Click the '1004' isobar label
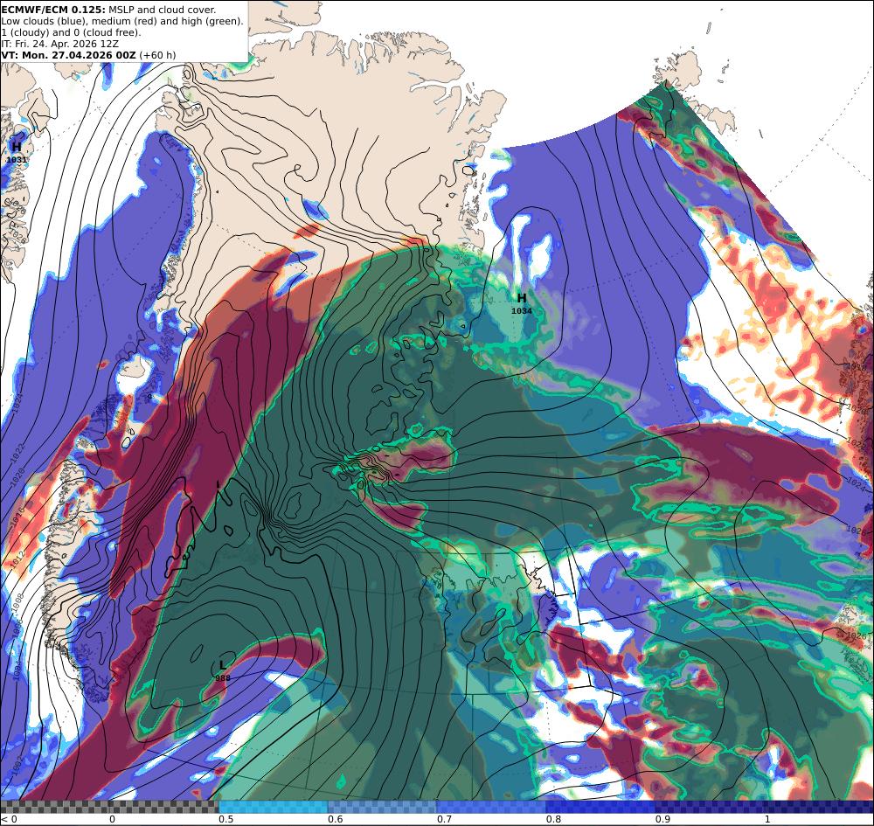 [16, 670]
